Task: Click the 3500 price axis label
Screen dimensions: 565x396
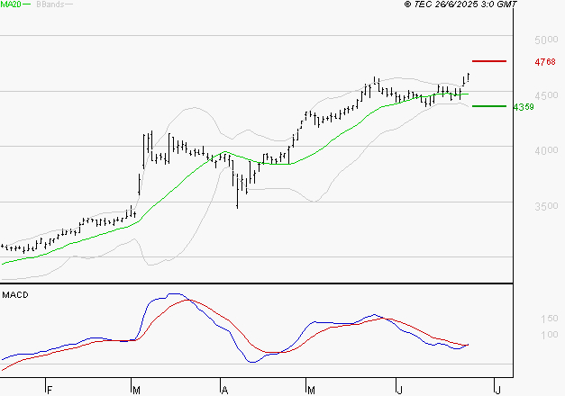Action: (546, 206)
